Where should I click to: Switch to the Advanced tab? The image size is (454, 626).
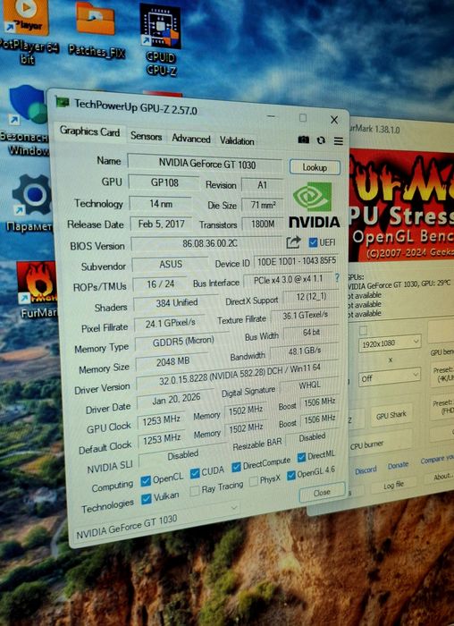(x=191, y=139)
